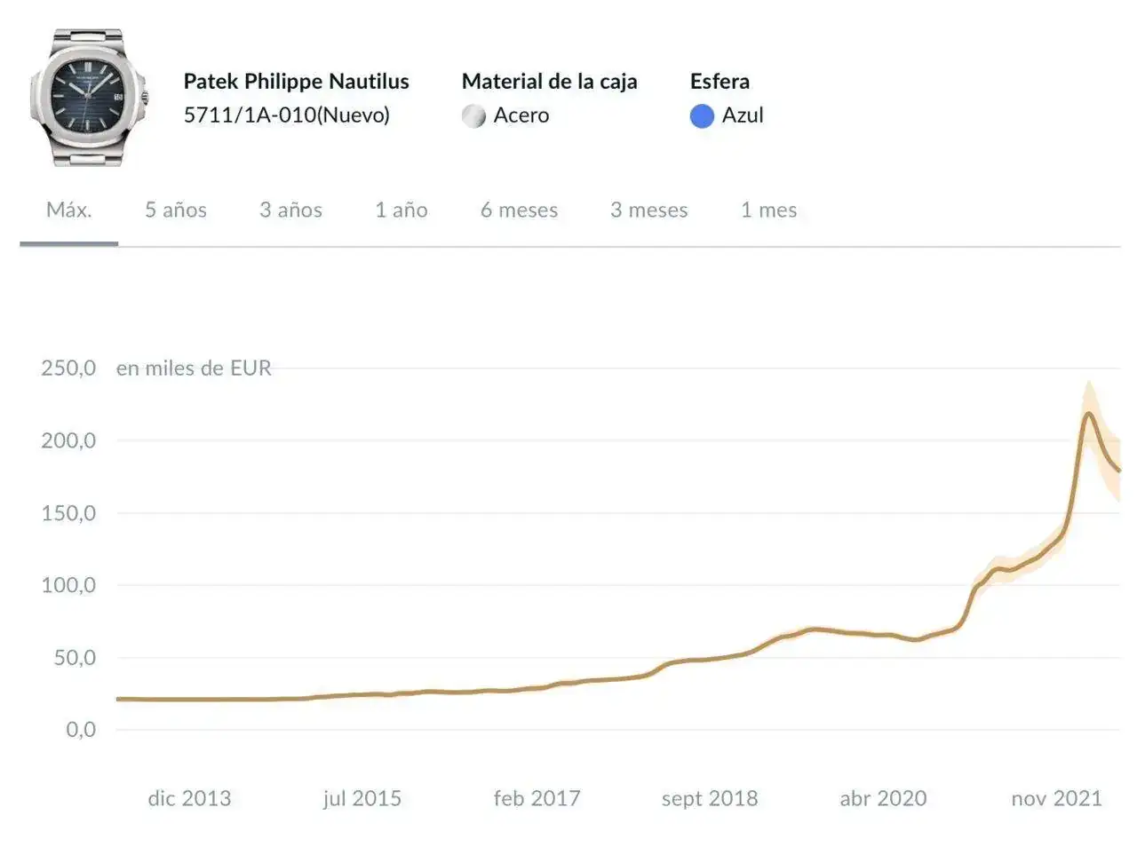The height and width of the screenshot is (847, 1137).
Task: Show the 3 años price range
Action: click(x=290, y=210)
